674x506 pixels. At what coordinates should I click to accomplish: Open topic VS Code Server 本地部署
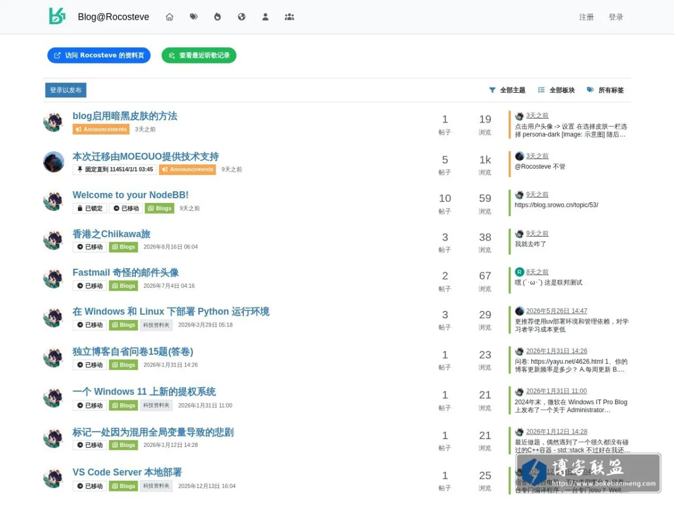tap(127, 472)
